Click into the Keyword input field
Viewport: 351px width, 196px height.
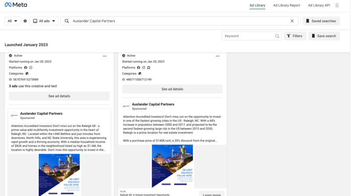point(249,36)
